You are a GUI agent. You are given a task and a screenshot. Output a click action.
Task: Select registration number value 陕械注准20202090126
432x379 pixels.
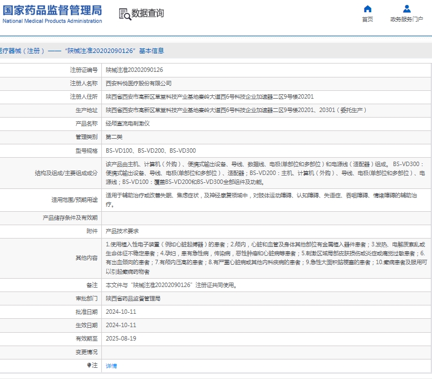[135, 70]
